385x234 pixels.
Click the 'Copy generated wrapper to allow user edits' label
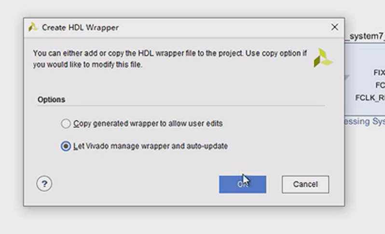point(148,124)
